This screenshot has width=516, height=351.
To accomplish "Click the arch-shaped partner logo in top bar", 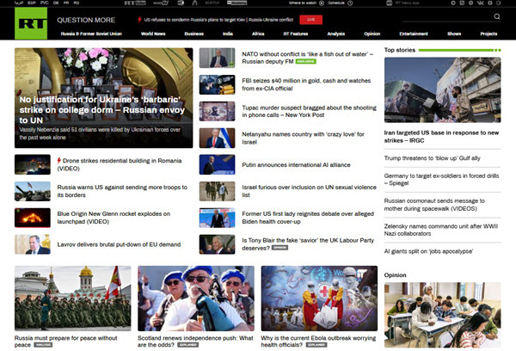I will [194, 3].
